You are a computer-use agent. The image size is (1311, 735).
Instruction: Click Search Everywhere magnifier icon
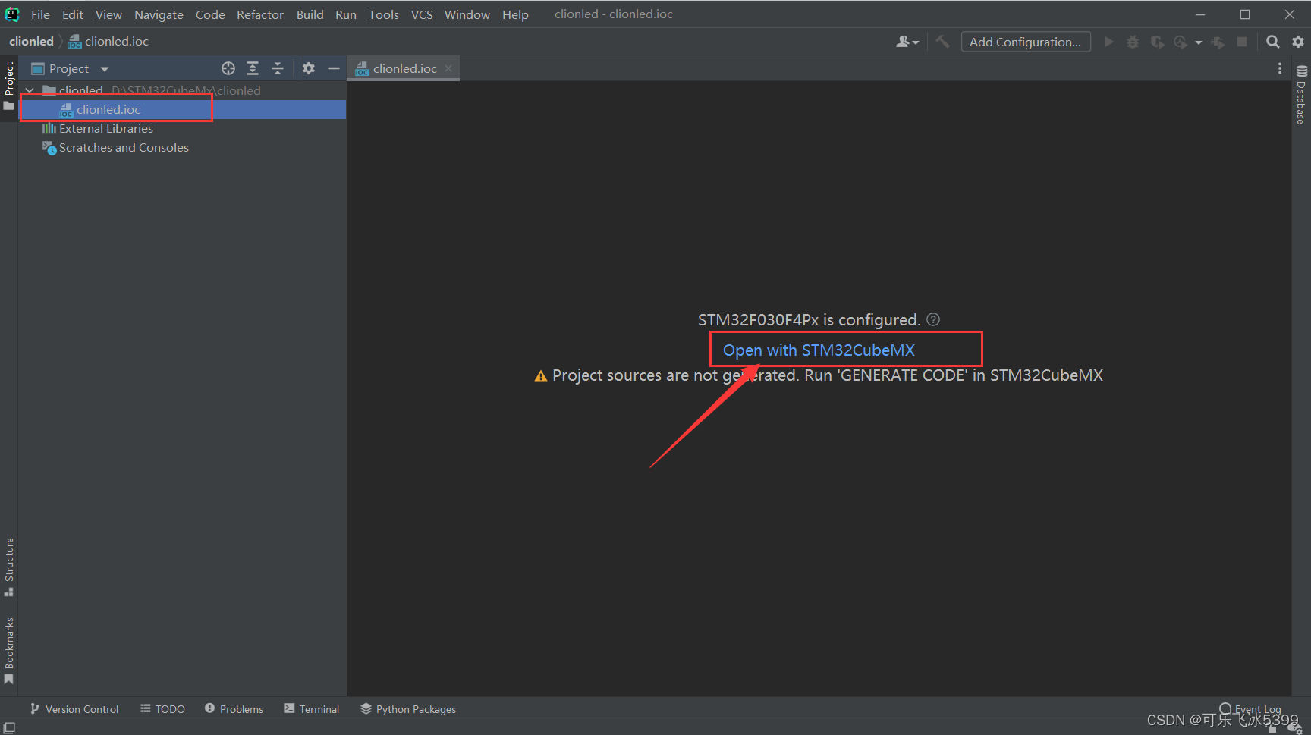pyautogui.click(x=1273, y=42)
